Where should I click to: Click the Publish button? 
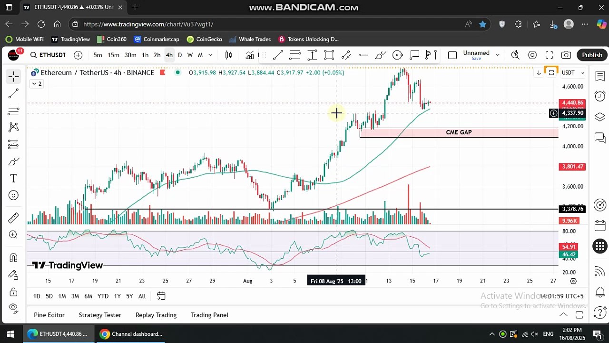pos(592,55)
